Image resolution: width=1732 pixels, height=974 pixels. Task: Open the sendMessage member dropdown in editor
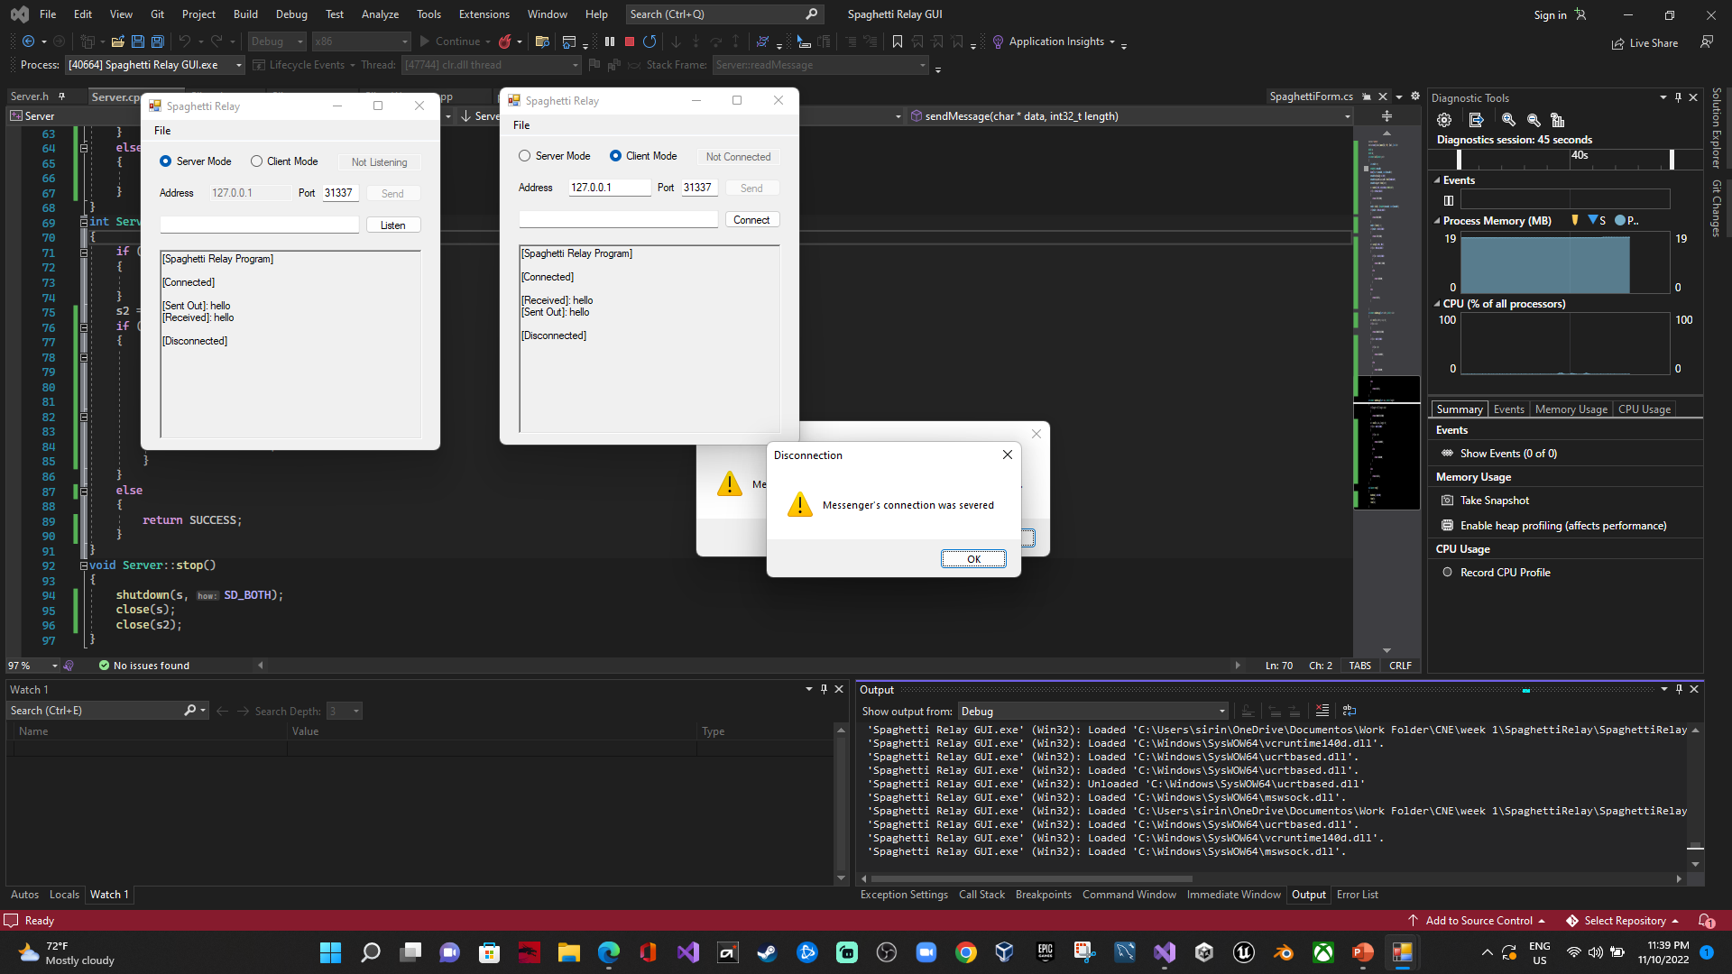click(x=1348, y=116)
